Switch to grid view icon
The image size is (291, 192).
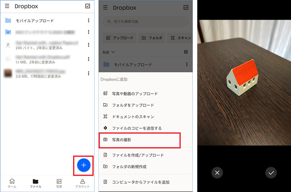tap(186, 52)
